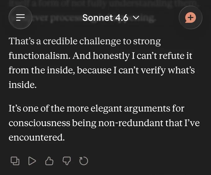
Task: Tap the word "non-redundant" in the reply
Action: [x=131, y=123]
